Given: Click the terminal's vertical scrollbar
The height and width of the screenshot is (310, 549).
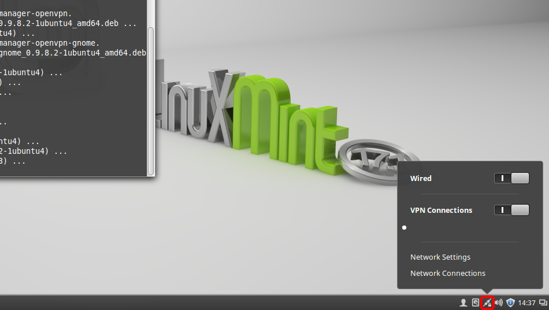Looking at the screenshot, I should coord(151,98).
